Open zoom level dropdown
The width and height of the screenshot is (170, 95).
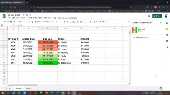pos(20,22)
